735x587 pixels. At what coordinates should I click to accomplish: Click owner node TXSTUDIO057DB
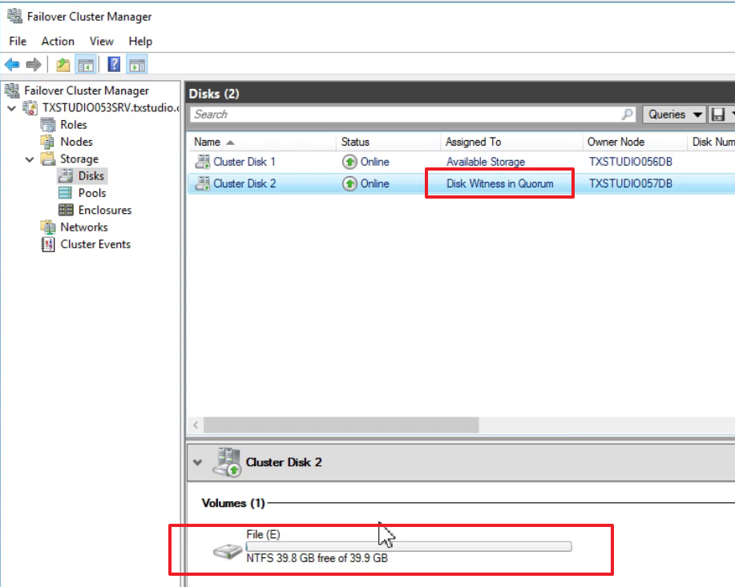coord(631,183)
